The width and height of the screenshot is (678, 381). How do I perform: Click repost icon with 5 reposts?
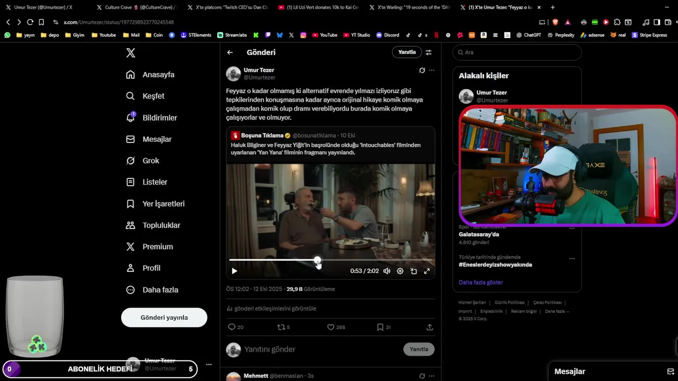coord(281,327)
